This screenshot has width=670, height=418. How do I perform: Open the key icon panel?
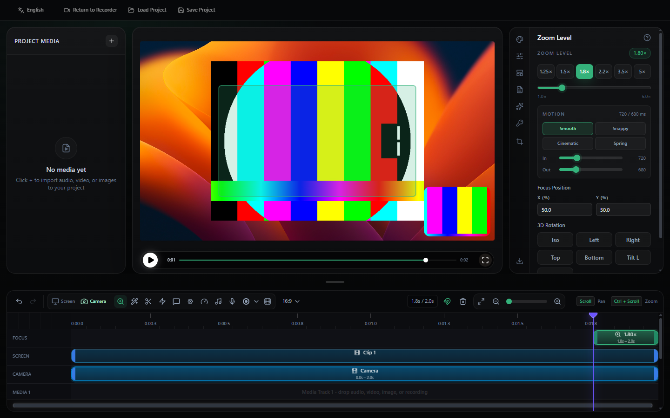[520, 123]
